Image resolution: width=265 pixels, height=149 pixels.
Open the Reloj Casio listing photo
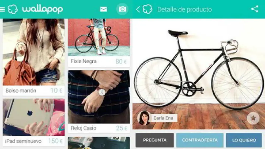pos(99,97)
